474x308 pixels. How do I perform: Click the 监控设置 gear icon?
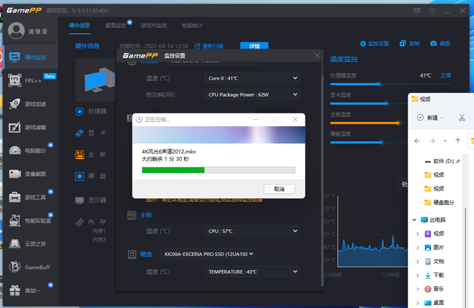pyautogui.click(x=362, y=44)
